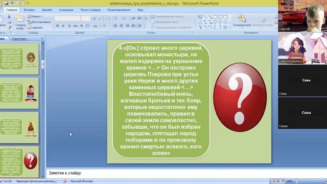Click the Восстановить slide button
Image resolution: width=327 pixels, height=184 pixels.
39,22
